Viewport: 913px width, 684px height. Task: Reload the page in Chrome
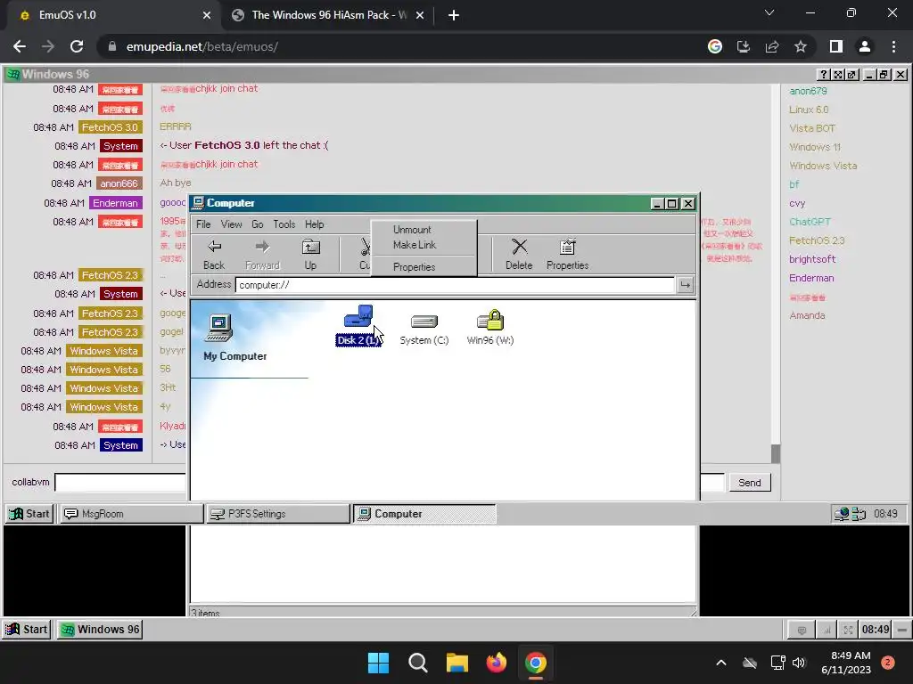[77, 46]
